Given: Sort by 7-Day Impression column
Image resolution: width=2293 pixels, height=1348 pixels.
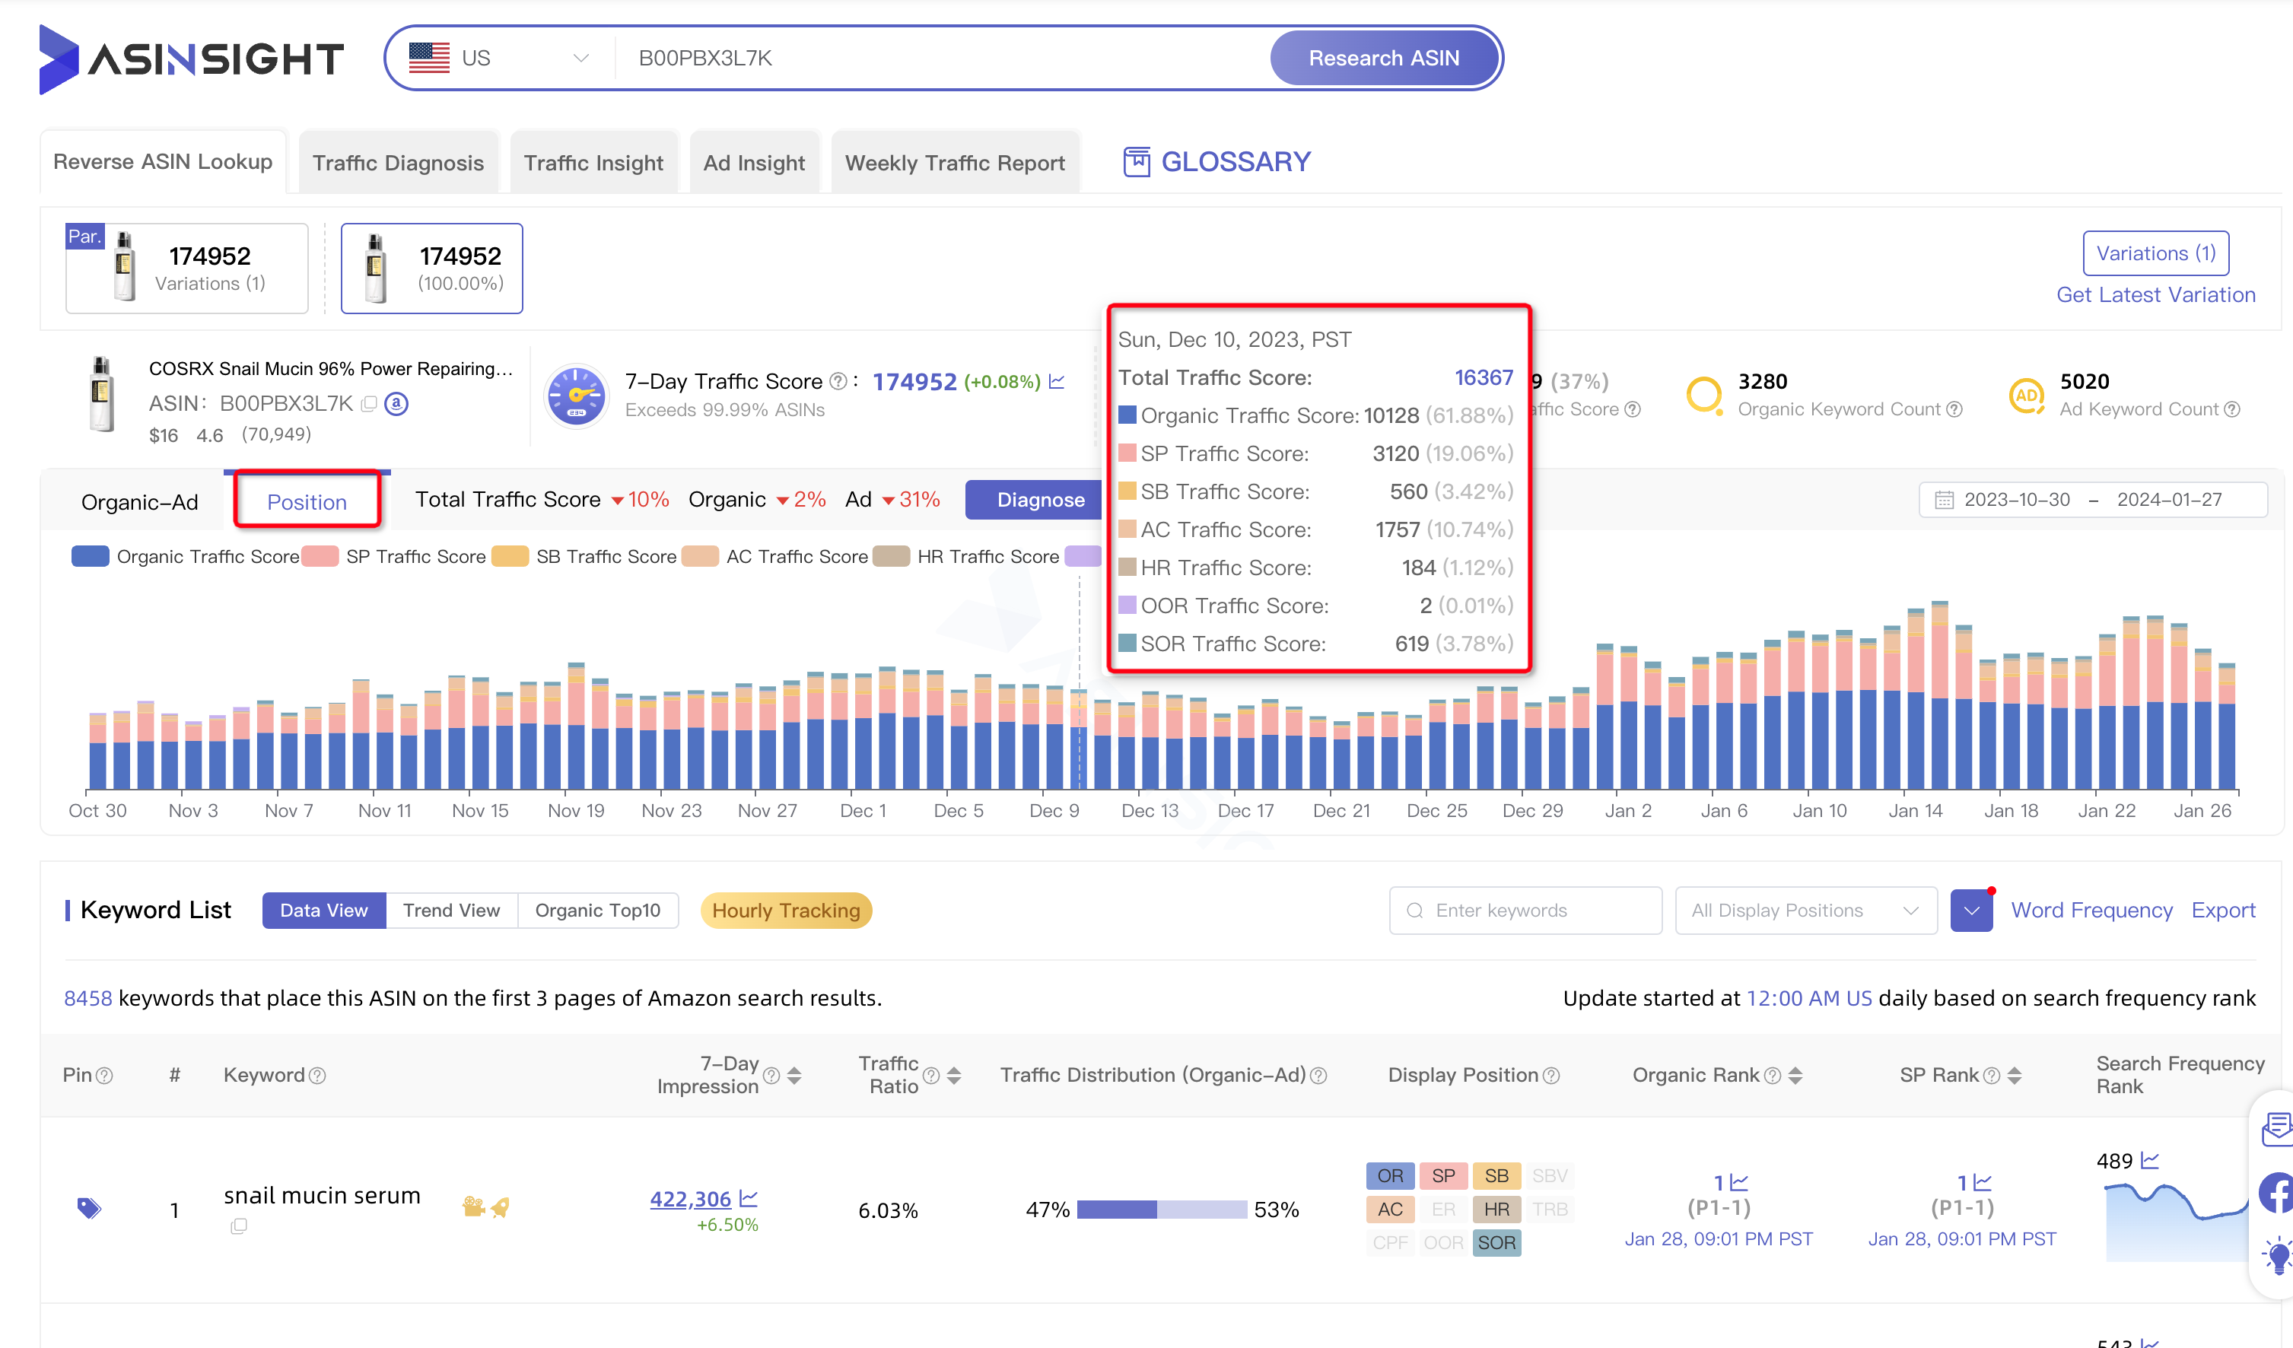Looking at the screenshot, I should point(794,1076).
